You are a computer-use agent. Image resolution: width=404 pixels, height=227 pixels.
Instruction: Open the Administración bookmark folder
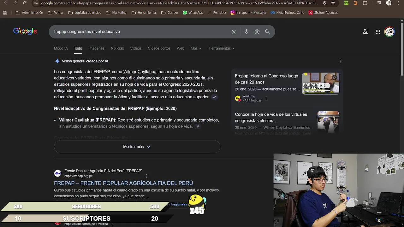29,13
